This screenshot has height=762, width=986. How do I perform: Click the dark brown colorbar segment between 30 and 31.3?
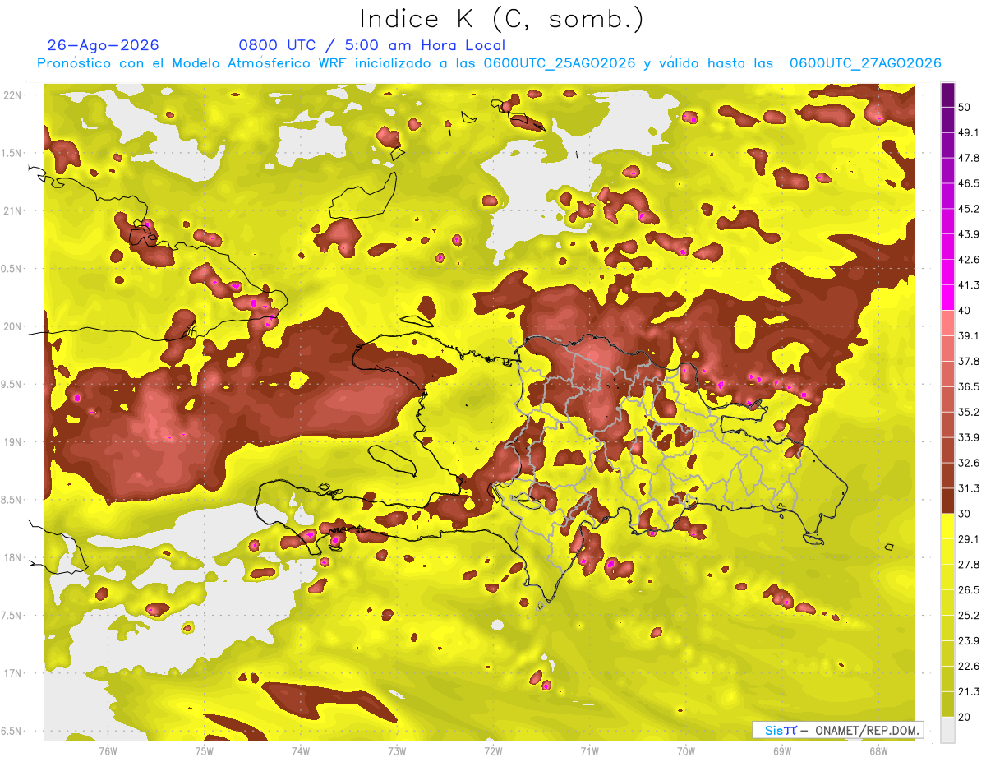(x=947, y=501)
